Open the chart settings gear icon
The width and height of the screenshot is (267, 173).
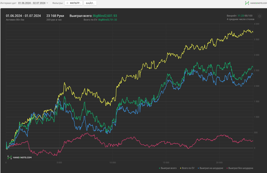[259, 16]
